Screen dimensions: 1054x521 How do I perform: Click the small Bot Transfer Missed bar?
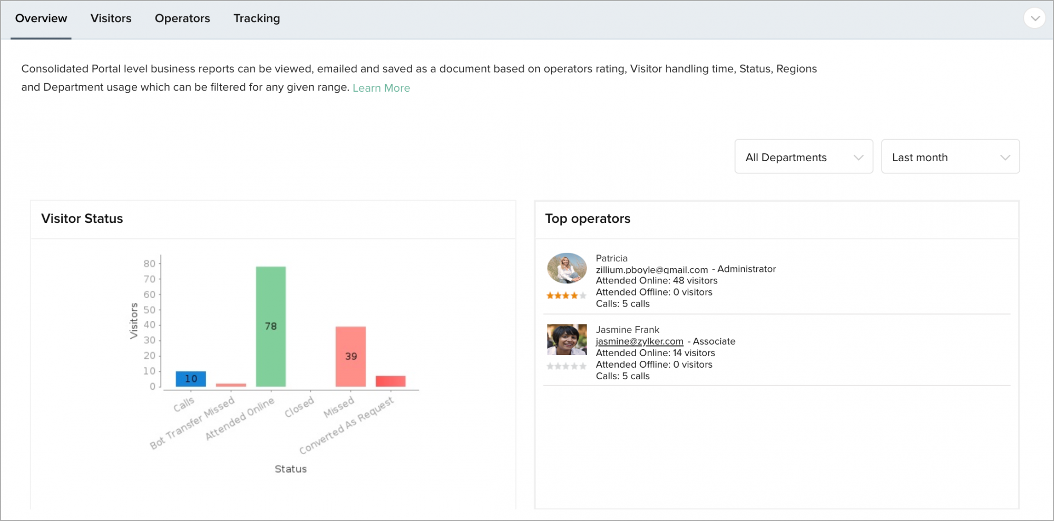pos(231,385)
